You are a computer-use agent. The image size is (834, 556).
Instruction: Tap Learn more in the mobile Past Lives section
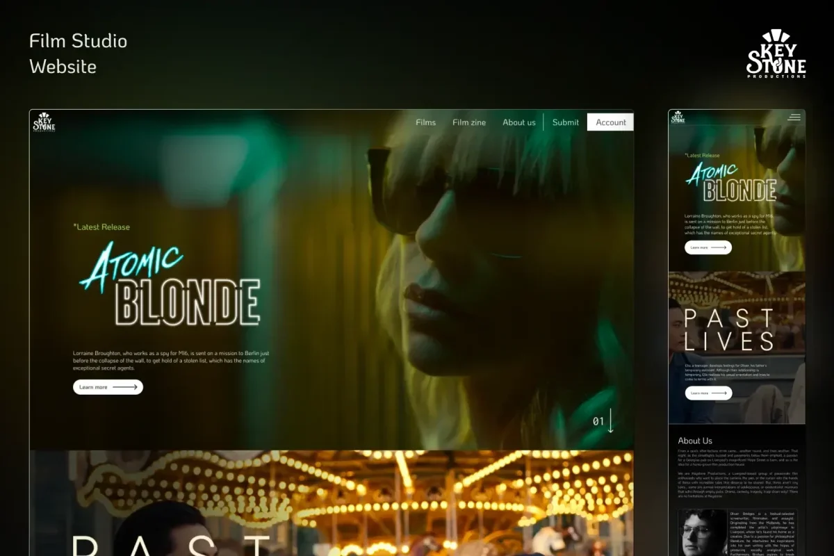[708, 393]
